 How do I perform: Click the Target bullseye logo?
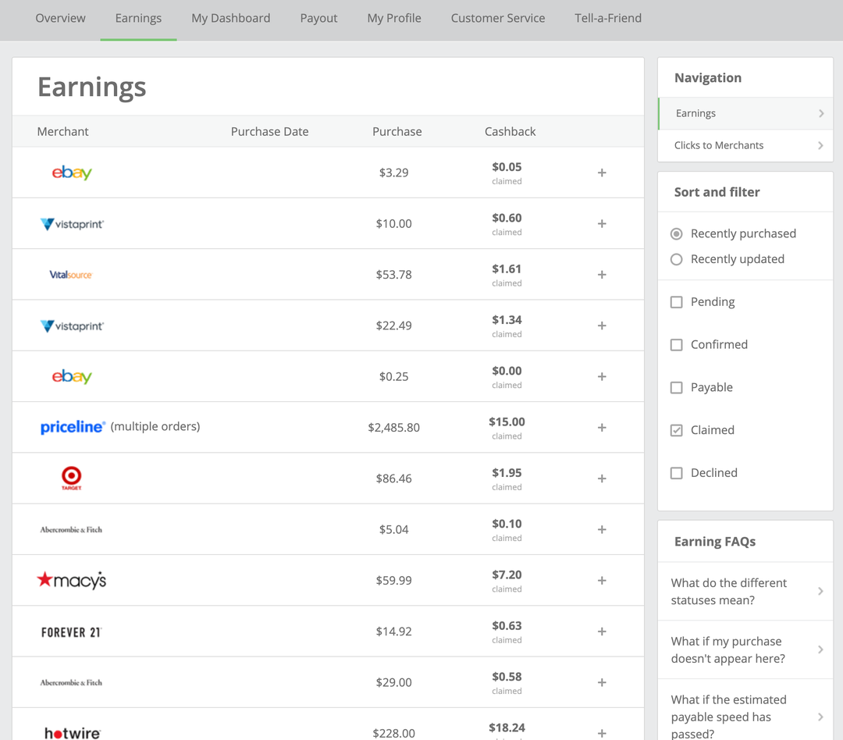(x=71, y=478)
